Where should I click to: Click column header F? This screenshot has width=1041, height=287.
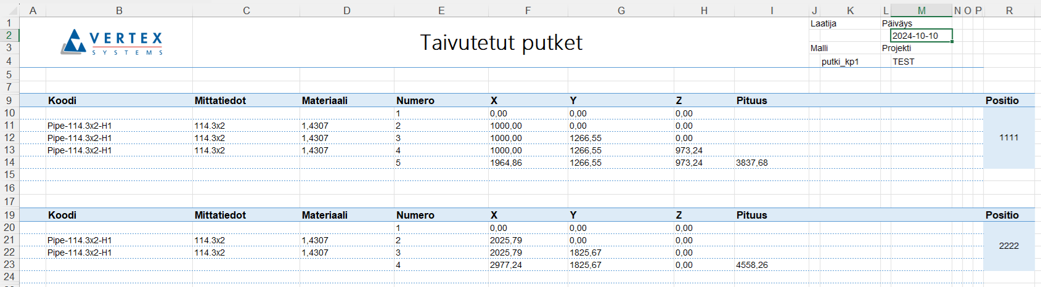[x=528, y=10]
